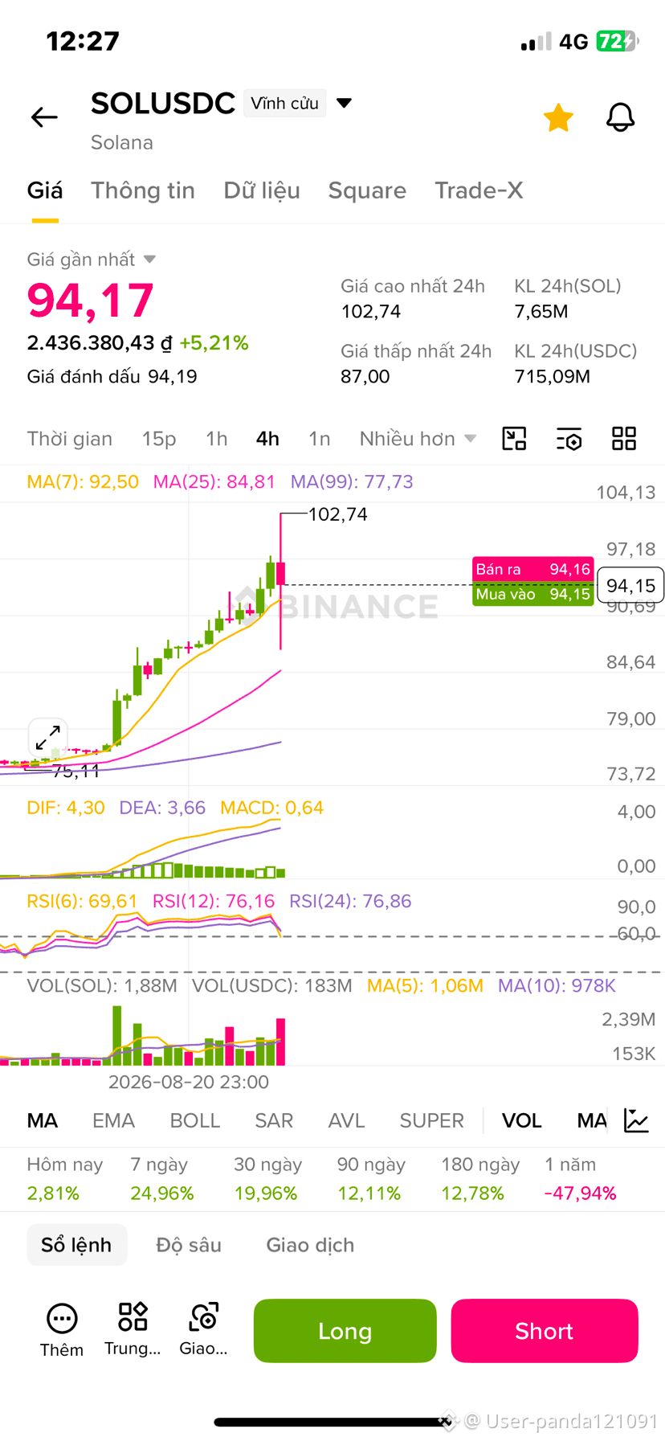Tap the pink Short button
This screenshot has width=665, height=1441.
coord(545,1331)
